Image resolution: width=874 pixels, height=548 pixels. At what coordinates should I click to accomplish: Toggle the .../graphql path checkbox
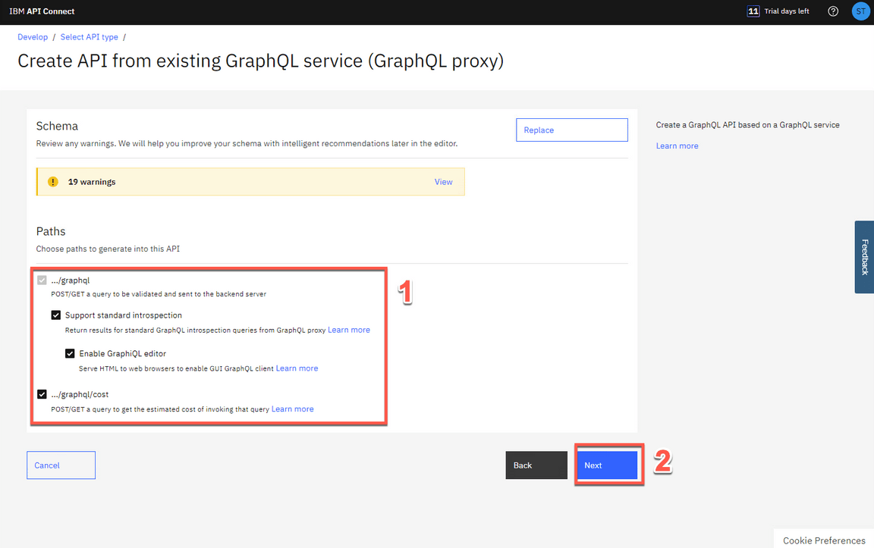[x=42, y=280]
